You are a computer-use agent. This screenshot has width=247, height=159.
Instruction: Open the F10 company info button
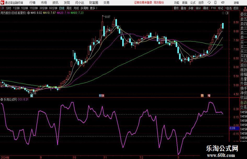pyautogui.click(x=213, y=8)
